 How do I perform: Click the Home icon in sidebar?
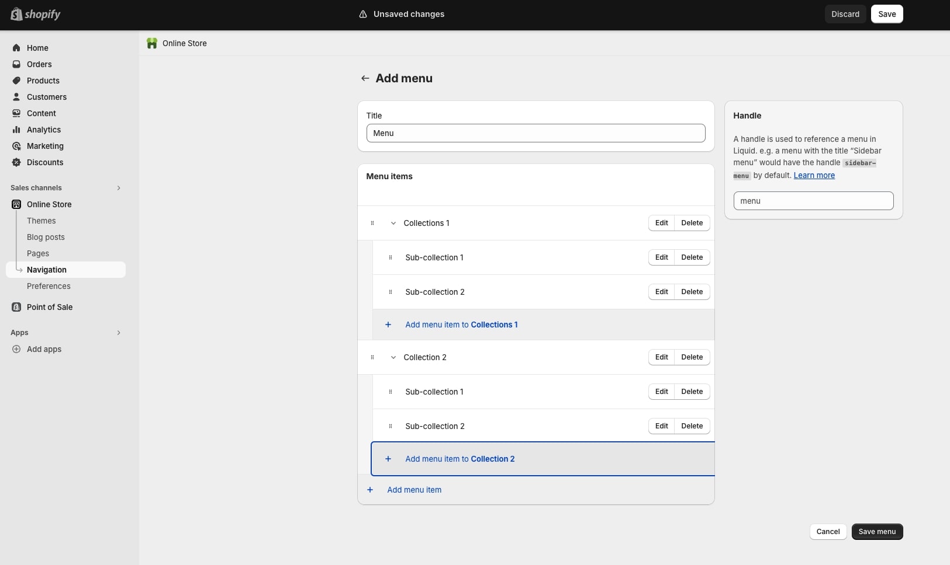tap(16, 48)
